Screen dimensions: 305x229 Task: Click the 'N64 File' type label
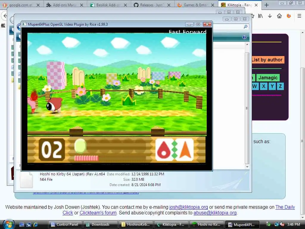tap(46, 179)
